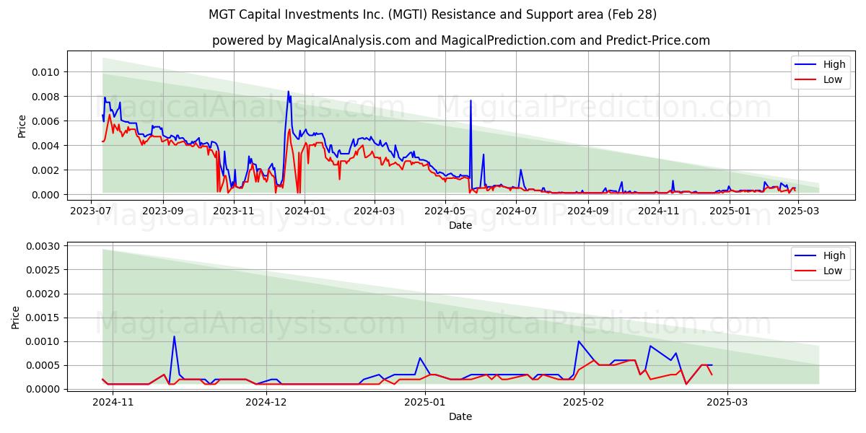Click the lower chart 'Date' axis label
The width and height of the screenshot is (866, 433).
tap(460, 416)
